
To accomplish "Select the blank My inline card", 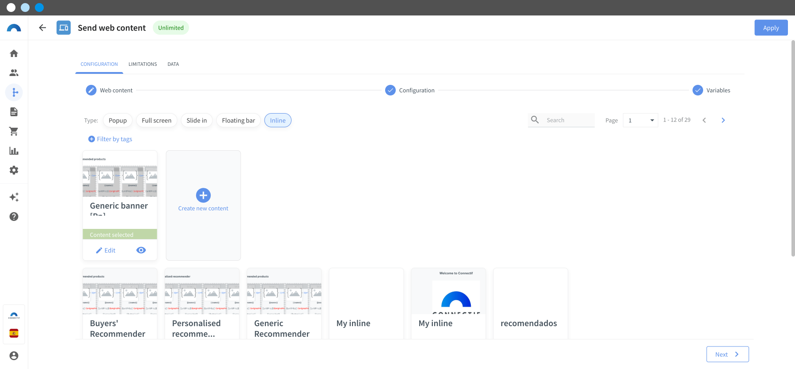I will (x=366, y=304).
